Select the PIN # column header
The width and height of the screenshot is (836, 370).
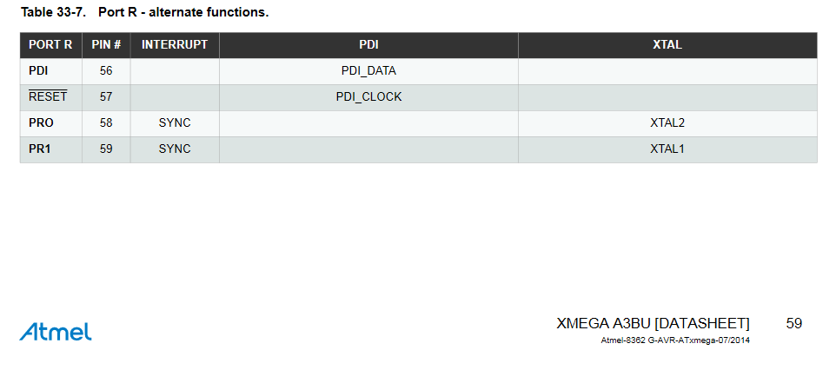coord(106,45)
